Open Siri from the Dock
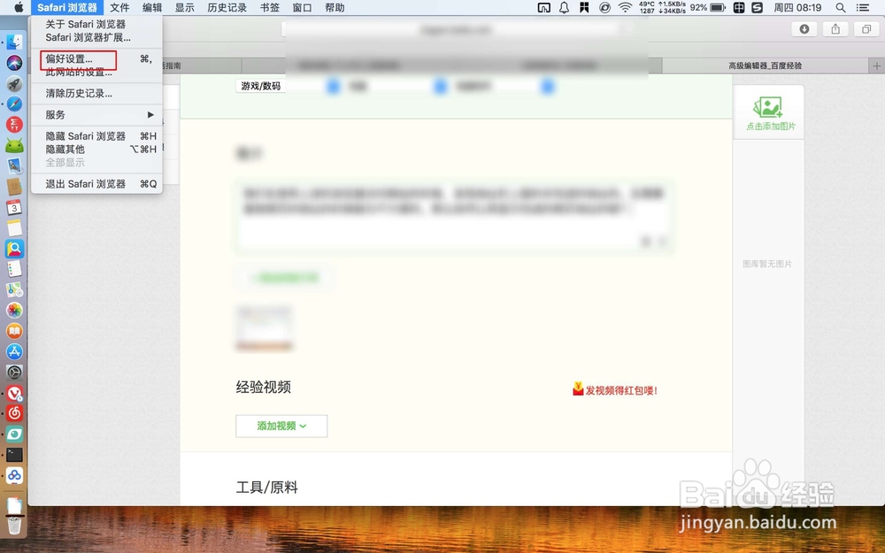The width and height of the screenshot is (885, 553). click(x=15, y=63)
